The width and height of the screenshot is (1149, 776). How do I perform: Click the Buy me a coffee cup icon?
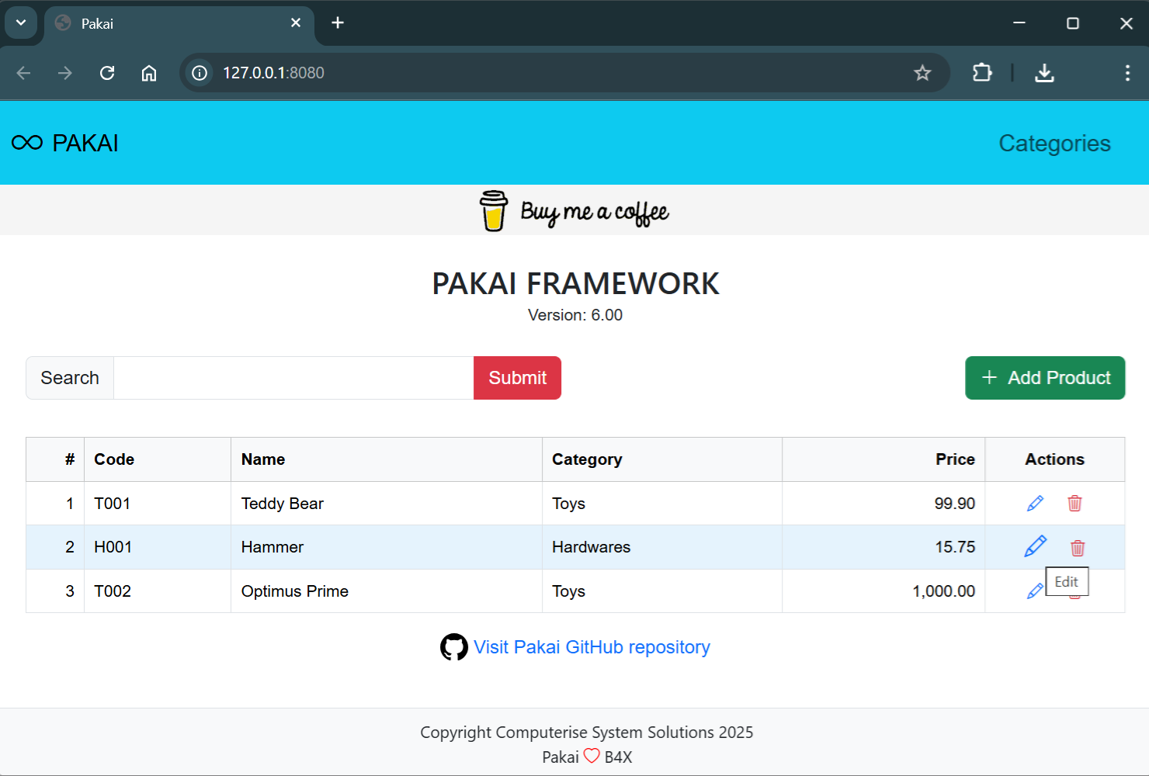495,210
